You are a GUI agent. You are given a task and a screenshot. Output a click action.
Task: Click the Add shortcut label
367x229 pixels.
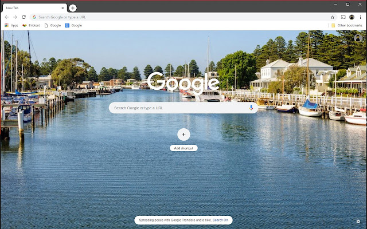[183, 148]
